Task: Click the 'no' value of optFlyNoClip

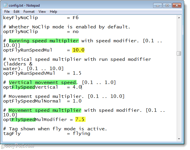Action: [75, 32]
